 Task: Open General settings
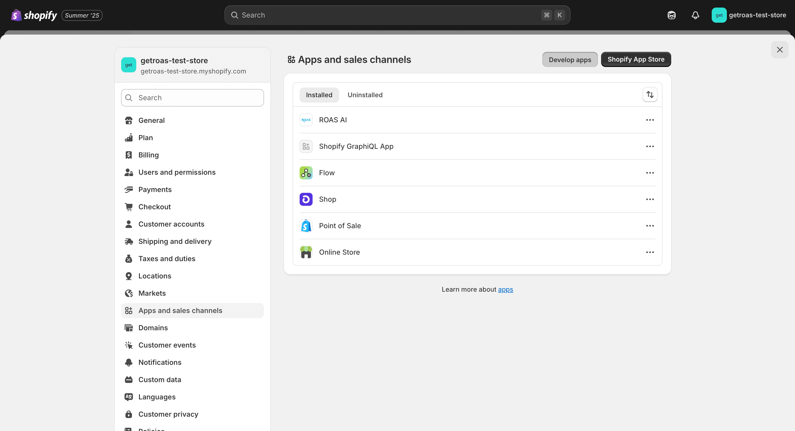(192, 120)
